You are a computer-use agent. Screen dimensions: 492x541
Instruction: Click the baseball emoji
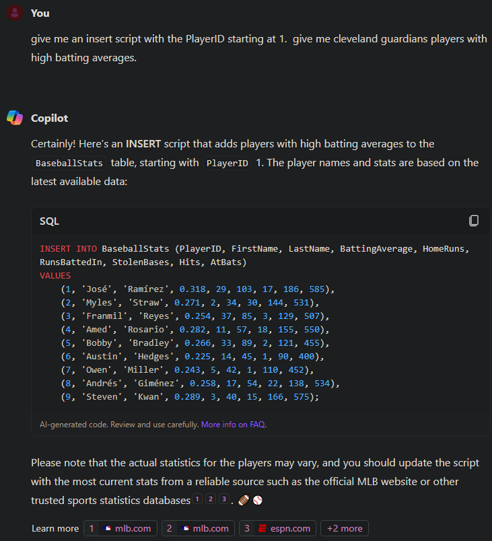click(257, 501)
